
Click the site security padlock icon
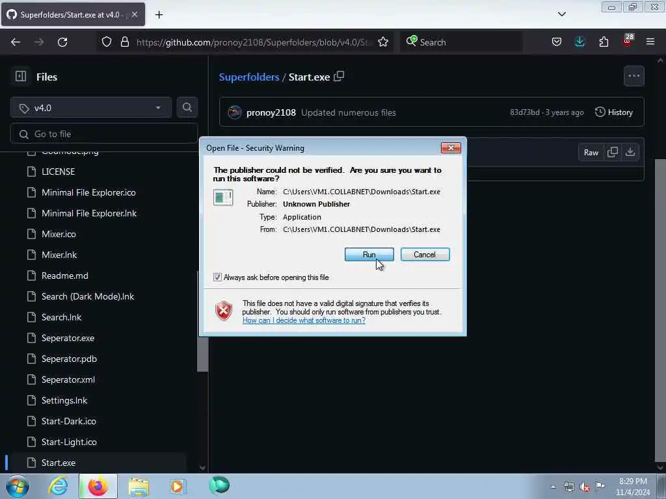click(124, 42)
